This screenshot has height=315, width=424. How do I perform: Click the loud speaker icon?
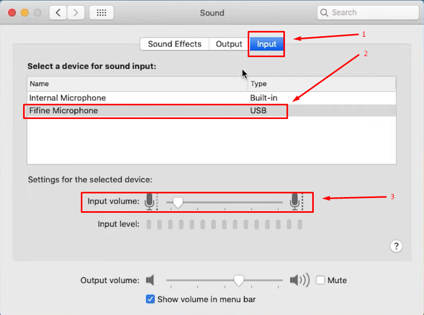point(300,280)
